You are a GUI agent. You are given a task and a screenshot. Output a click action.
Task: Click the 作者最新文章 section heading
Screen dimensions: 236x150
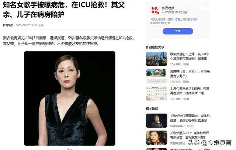(x=155, y=47)
